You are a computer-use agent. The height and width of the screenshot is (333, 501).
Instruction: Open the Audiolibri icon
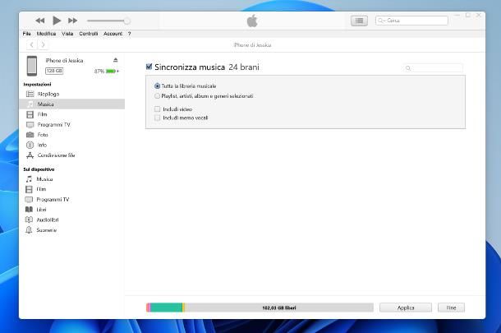[29, 220]
